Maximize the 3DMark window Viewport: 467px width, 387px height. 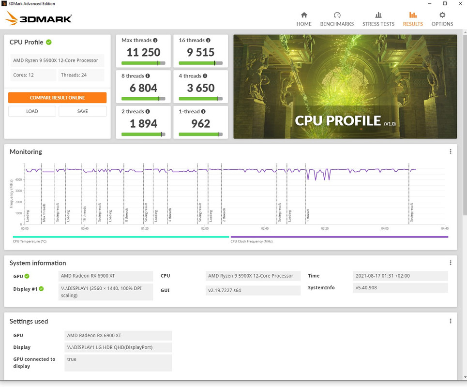point(445,3)
